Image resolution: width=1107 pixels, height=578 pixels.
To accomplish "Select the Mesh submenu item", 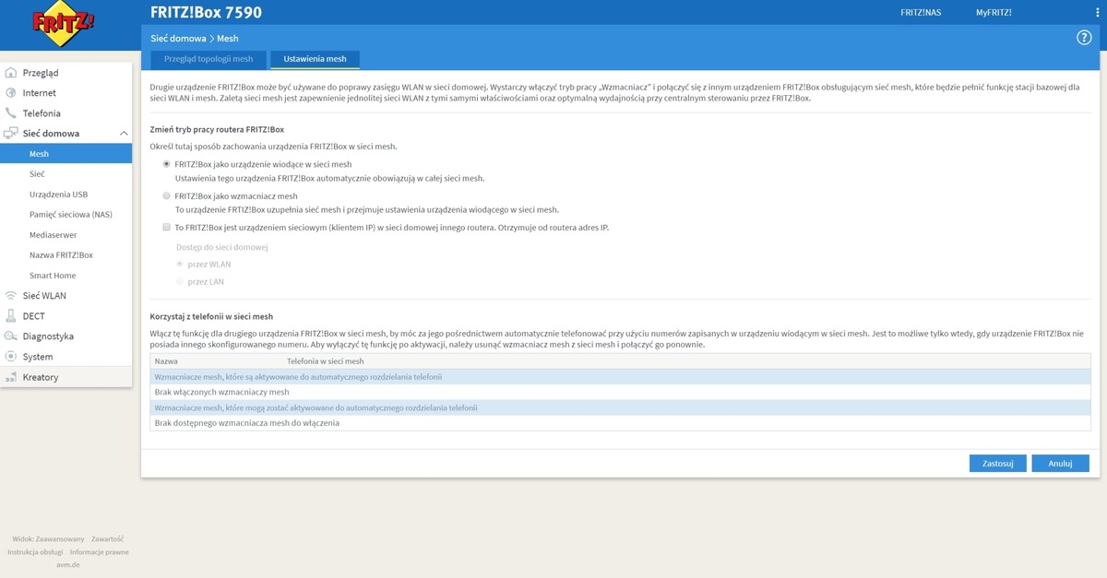I will point(66,154).
